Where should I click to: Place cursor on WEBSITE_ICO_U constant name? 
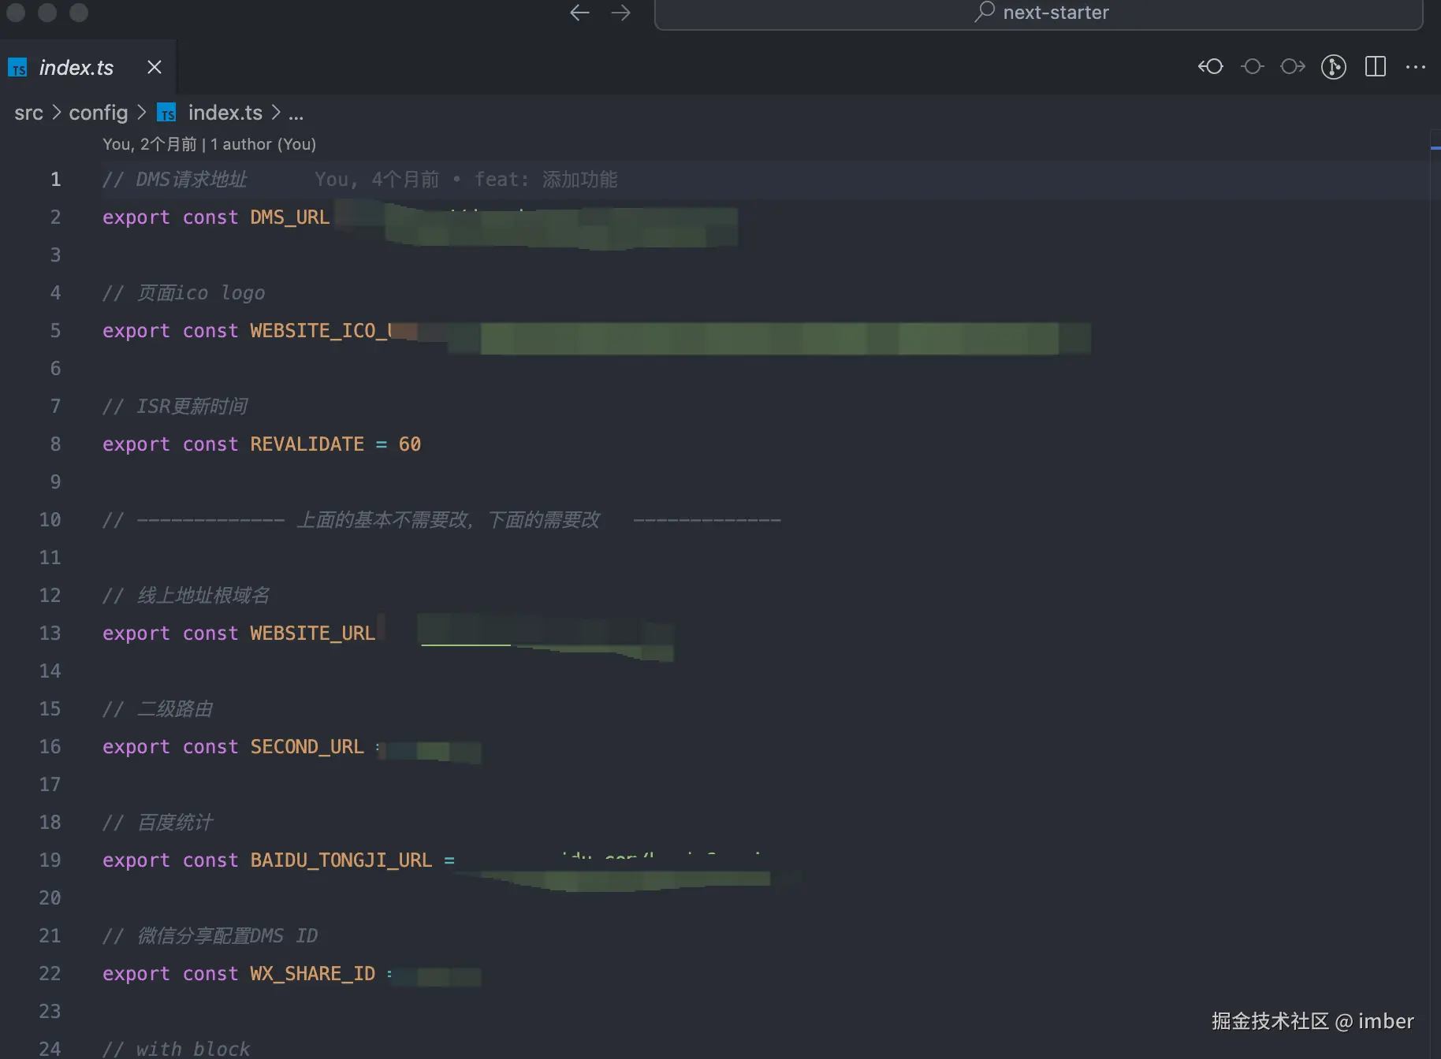coord(321,331)
